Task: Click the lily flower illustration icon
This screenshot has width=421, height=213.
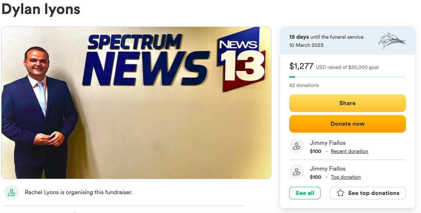Action: [392, 41]
